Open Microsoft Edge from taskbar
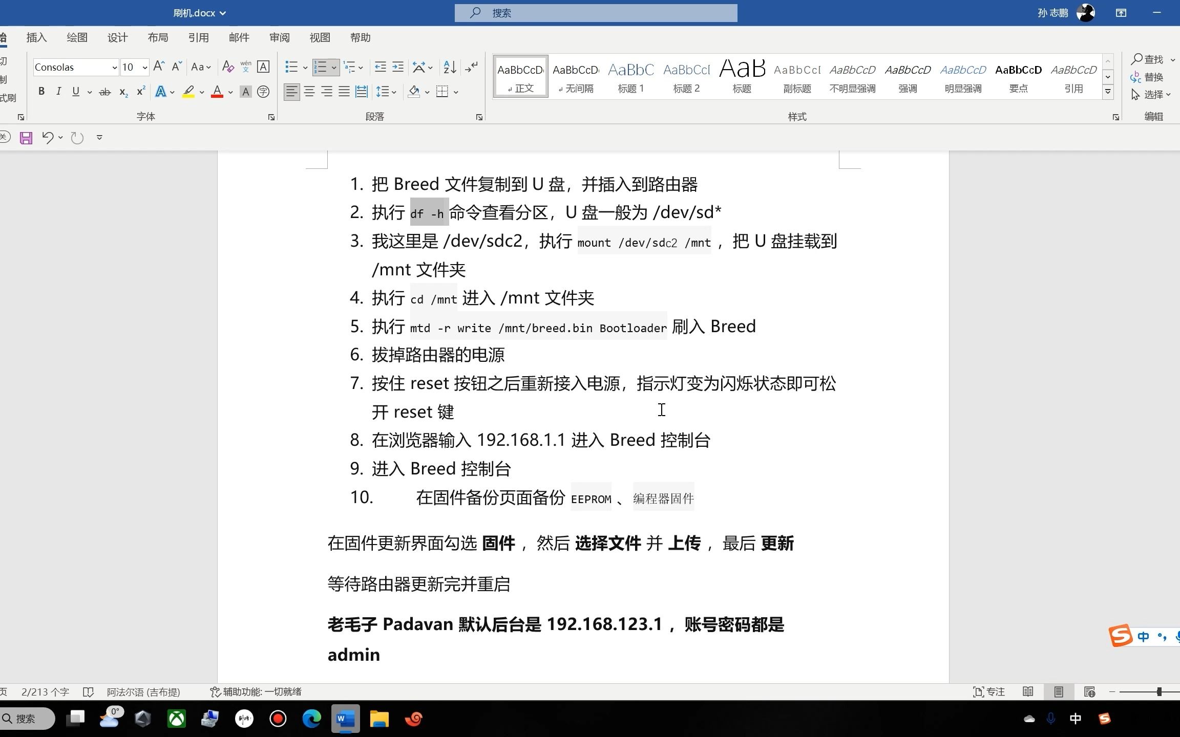1180x737 pixels. coord(311,719)
